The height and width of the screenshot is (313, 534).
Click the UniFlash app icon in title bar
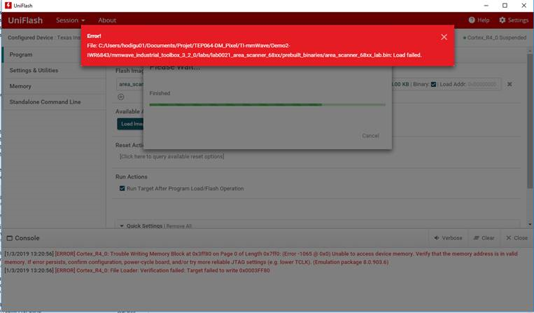pyautogui.click(x=8, y=6)
